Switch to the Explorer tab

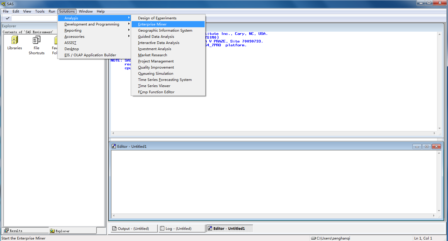(73, 231)
